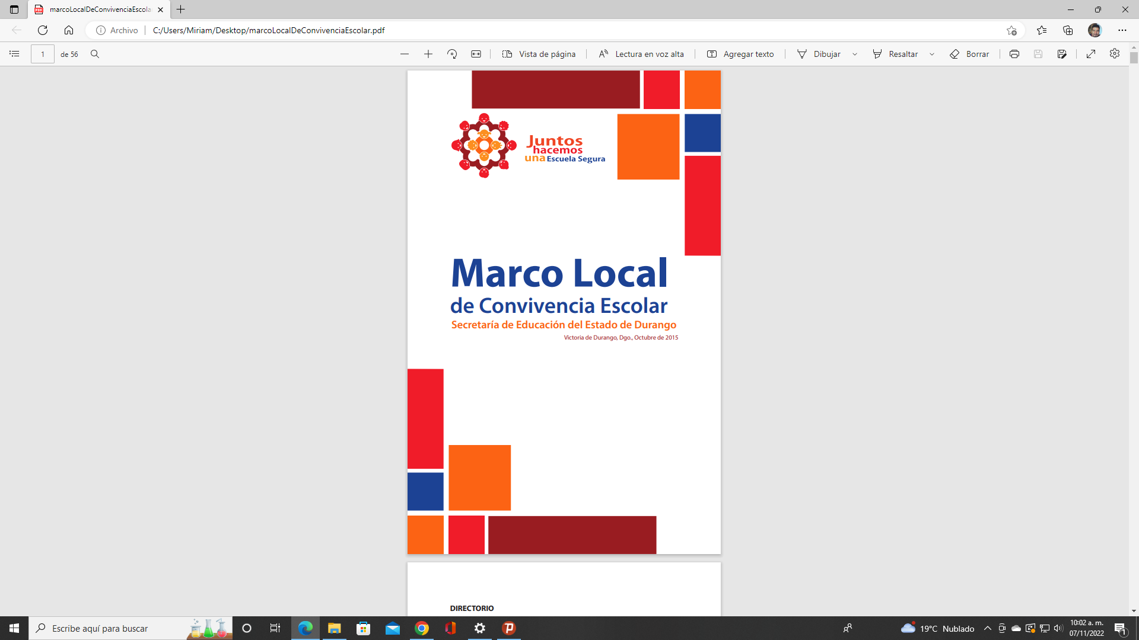Click the Save as icon
This screenshot has height=640, width=1139.
1062,54
